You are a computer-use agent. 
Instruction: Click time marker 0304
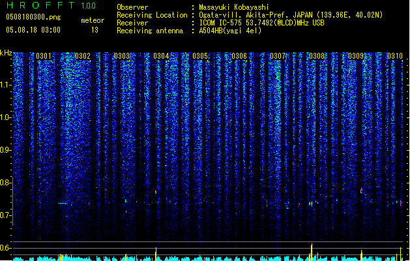[161, 56]
